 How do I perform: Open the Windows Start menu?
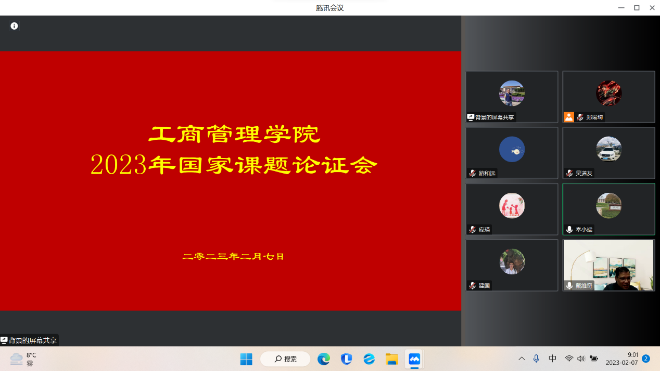click(x=246, y=359)
